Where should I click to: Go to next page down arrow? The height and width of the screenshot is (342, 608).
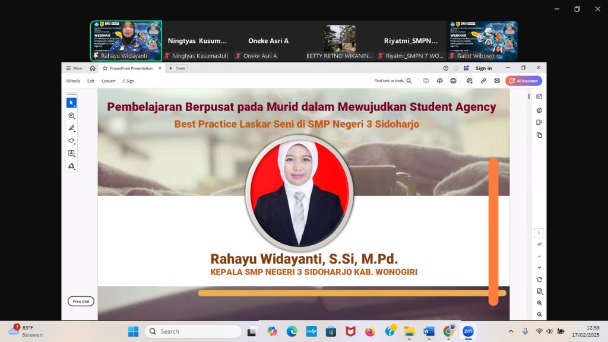[x=539, y=268]
